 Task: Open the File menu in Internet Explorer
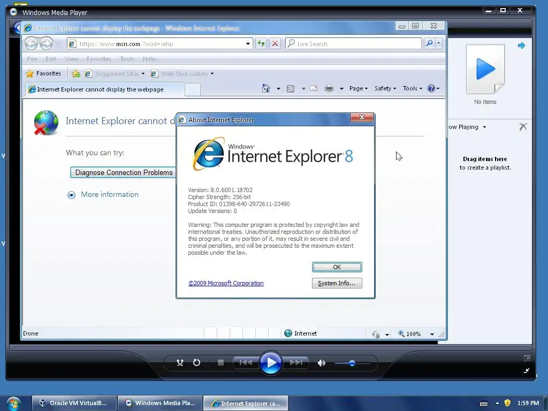[x=32, y=59]
